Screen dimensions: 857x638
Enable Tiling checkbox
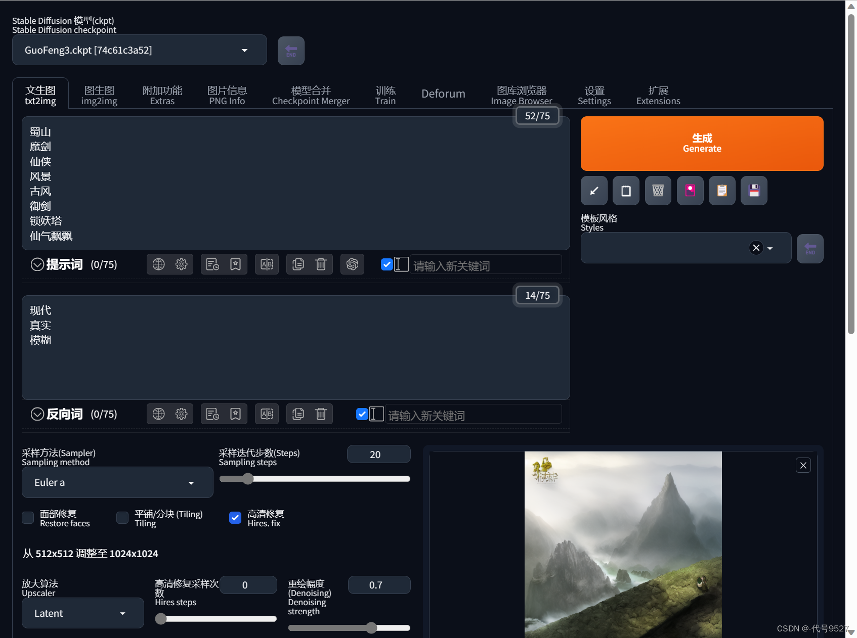[x=122, y=518]
